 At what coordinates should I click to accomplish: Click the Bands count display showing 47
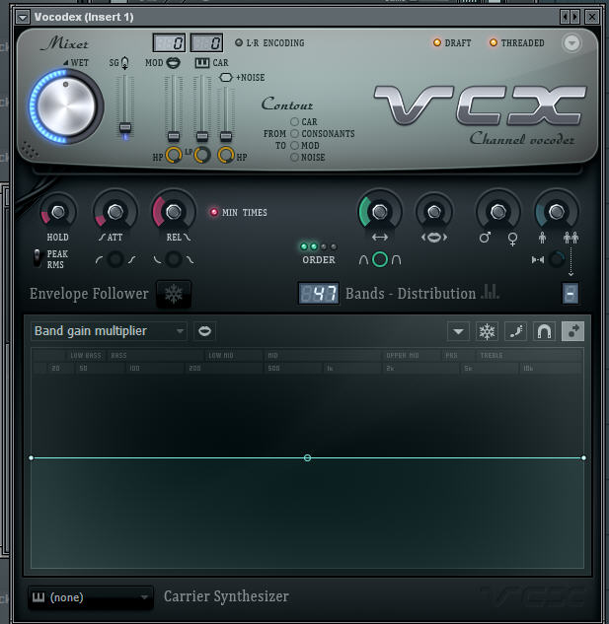pyautogui.click(x=319, y=294)
